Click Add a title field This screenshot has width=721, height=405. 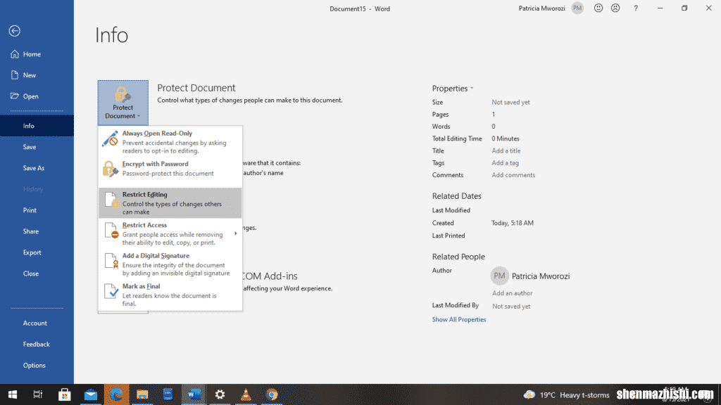point(506,150)
